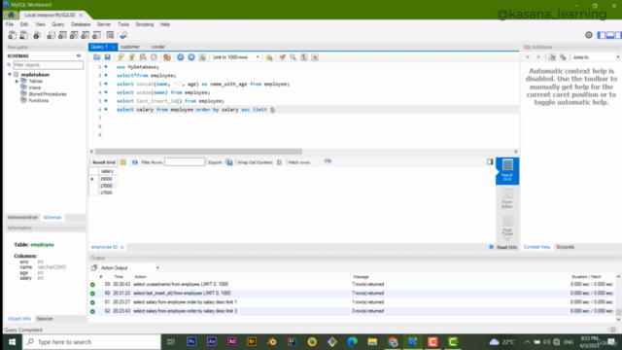Click the Filter Rows input field
Viewport: 622px width, 350px height.
(185, 162)
